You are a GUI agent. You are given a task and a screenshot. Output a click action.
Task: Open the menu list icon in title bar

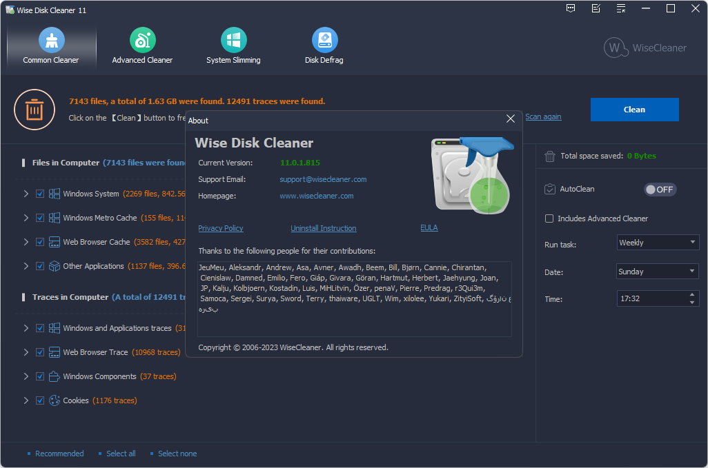tap(621, 8)
